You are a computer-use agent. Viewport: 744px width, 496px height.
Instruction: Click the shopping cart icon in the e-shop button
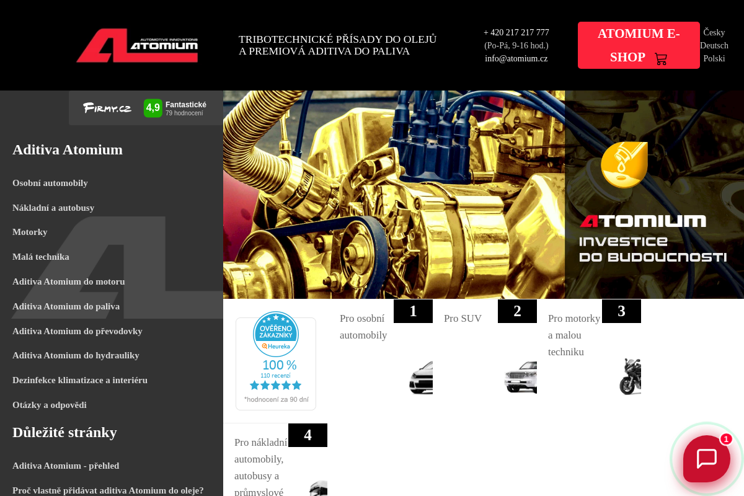coord(661,59)
